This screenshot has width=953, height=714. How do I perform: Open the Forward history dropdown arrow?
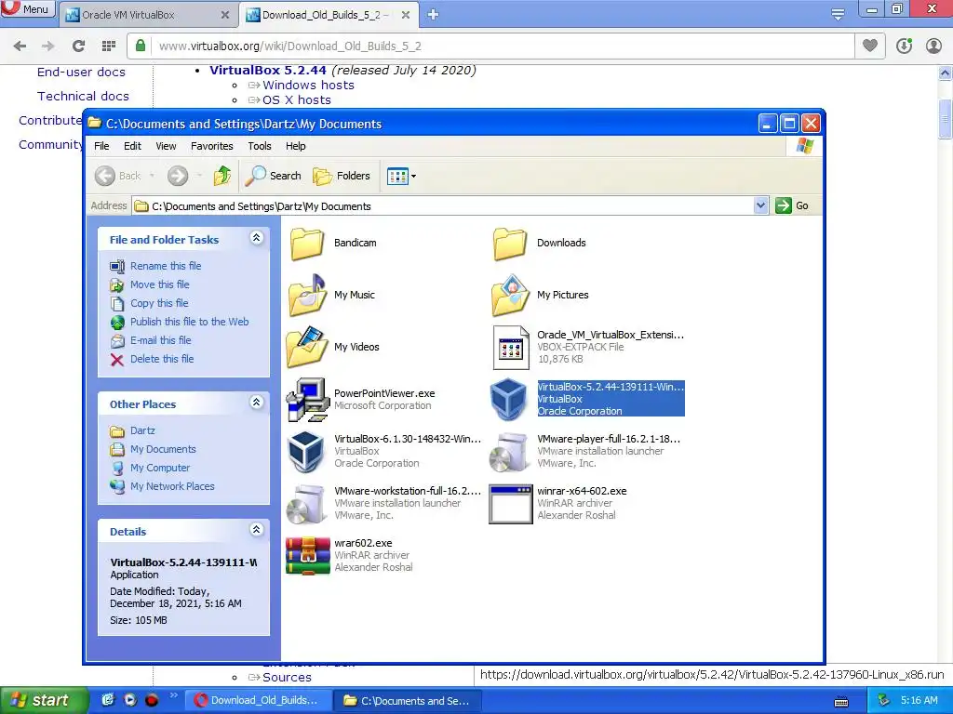tap(199, 176)
